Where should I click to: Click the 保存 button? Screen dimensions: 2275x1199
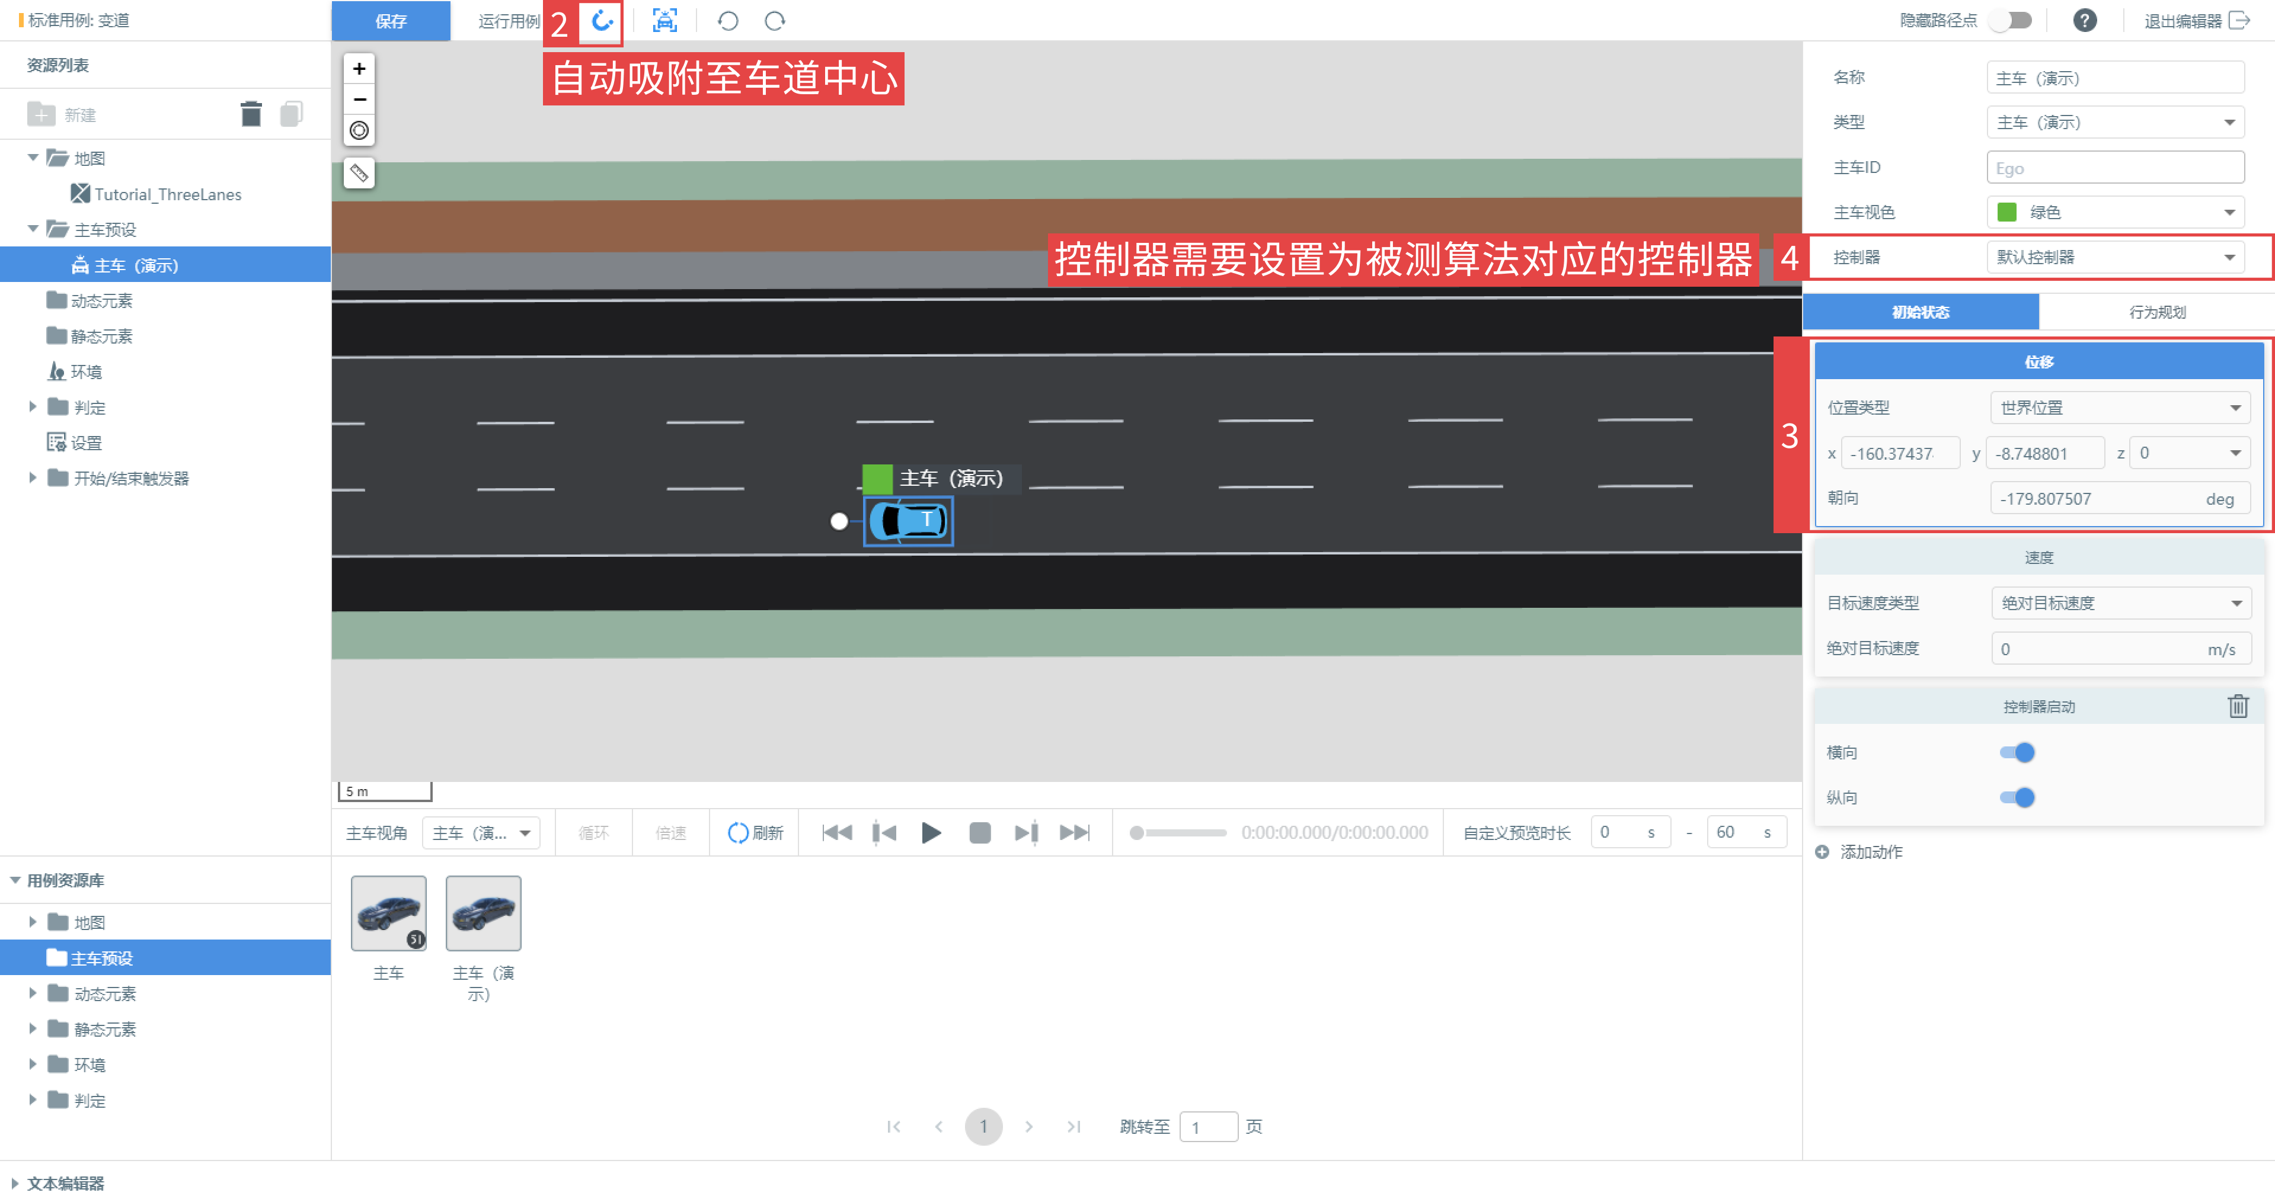pyautogui.click(x=391, y=20)
